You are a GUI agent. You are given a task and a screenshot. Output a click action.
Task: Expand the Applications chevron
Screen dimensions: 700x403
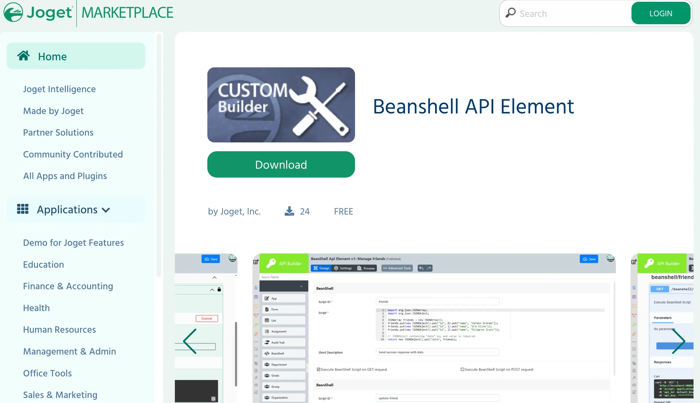click(x=106, y=210)
